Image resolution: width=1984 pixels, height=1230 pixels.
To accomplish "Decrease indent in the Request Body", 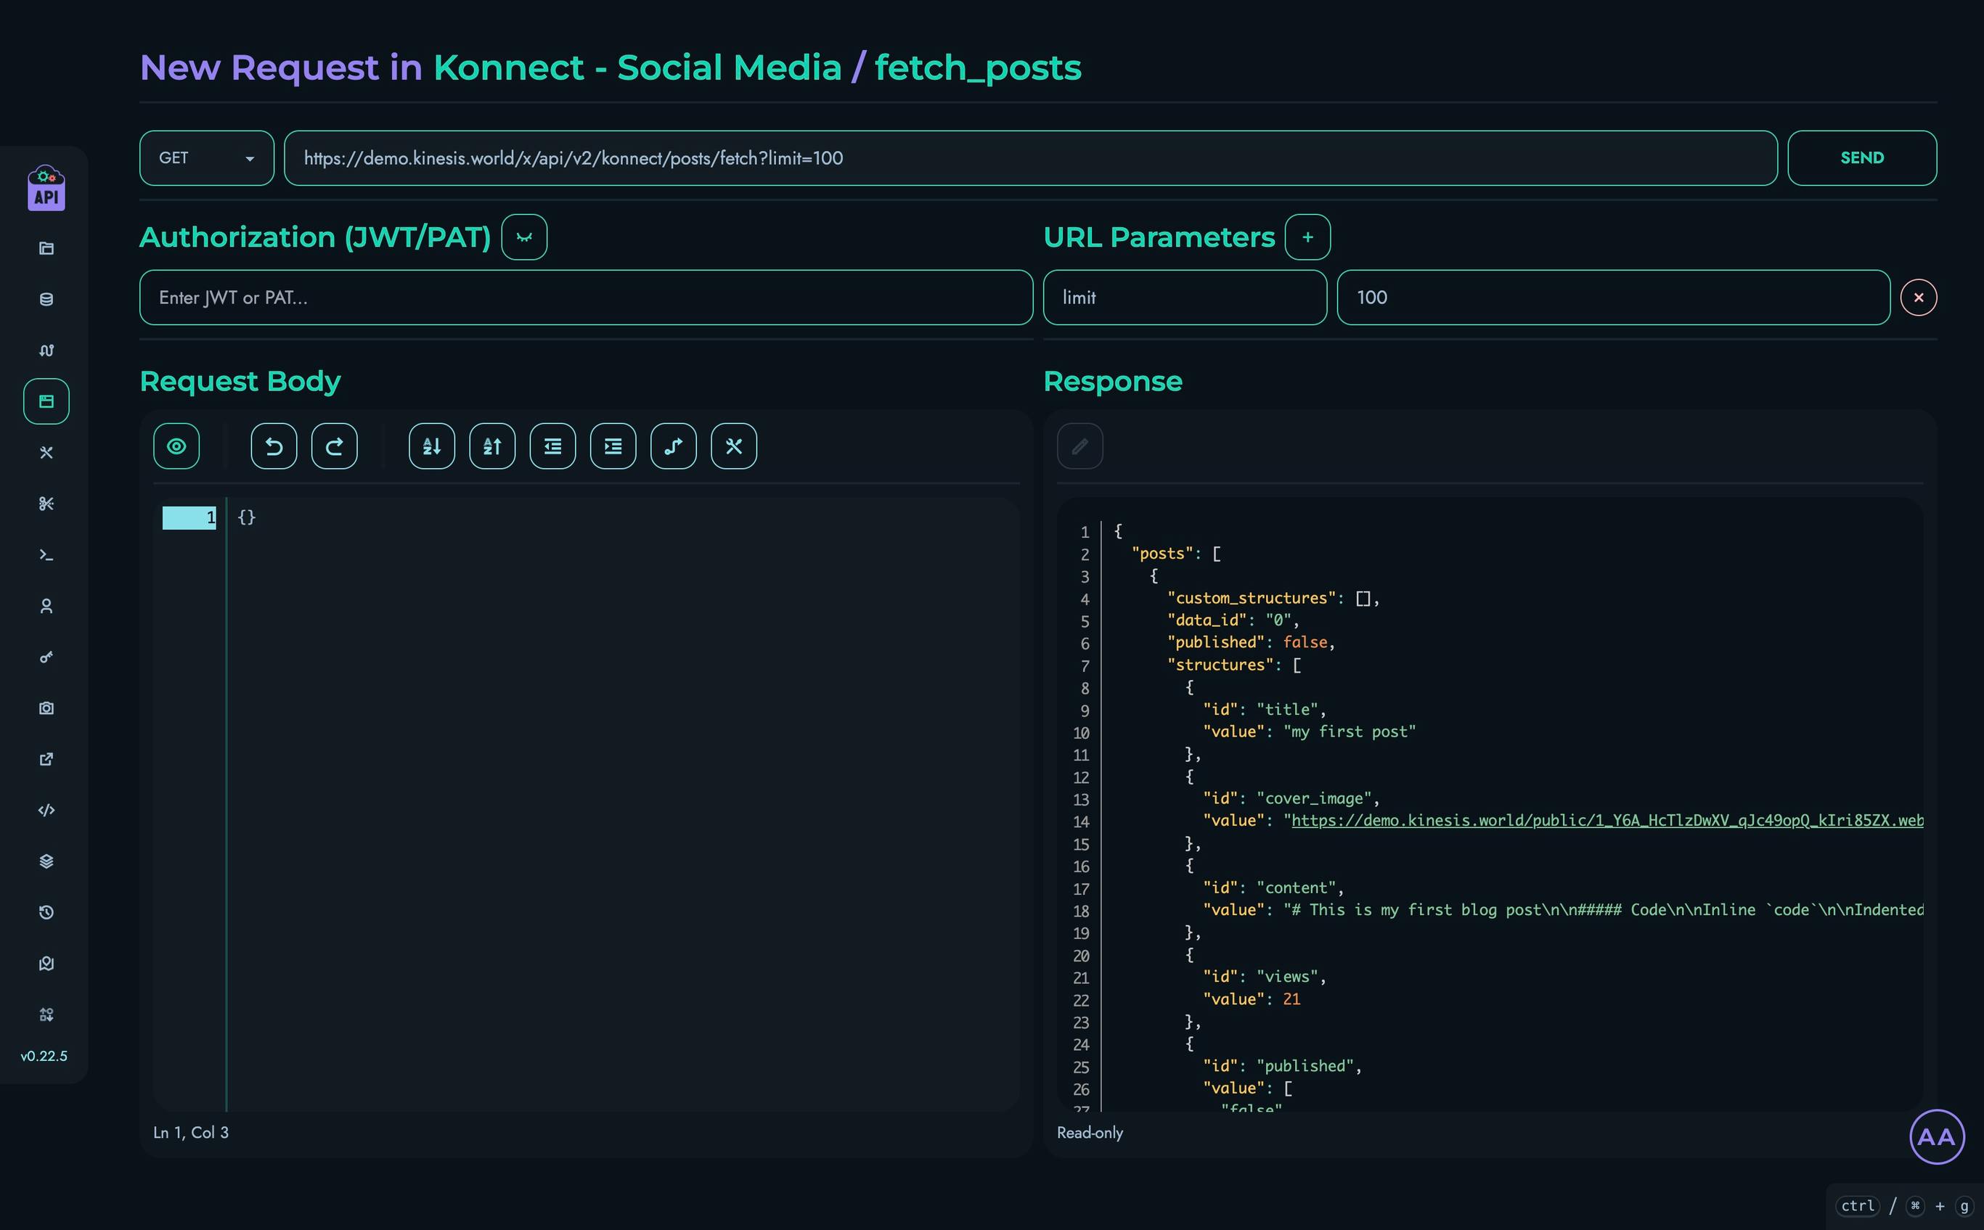I will (x=552, y=446).
